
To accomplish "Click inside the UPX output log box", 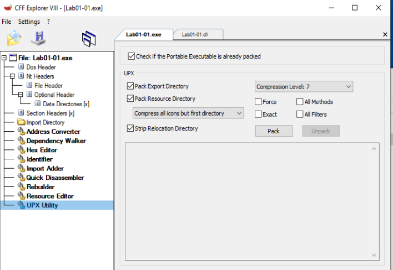I will (x=248, y=202).
